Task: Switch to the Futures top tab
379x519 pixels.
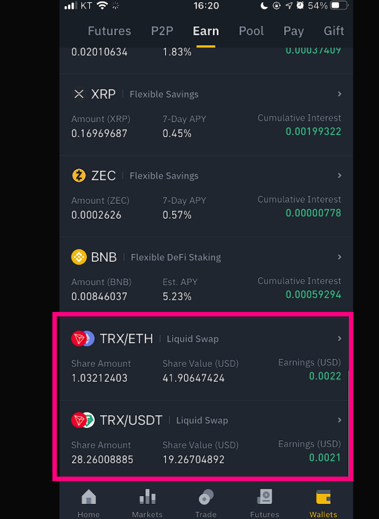Action: [x=109, y=31]
